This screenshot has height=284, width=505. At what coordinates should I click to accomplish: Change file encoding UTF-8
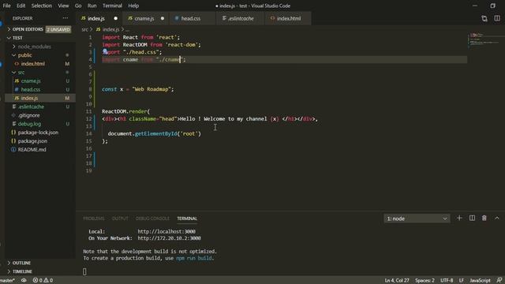click(x=447, y=281)
